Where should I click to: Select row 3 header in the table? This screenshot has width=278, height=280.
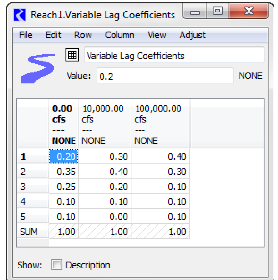coord(32,187)
